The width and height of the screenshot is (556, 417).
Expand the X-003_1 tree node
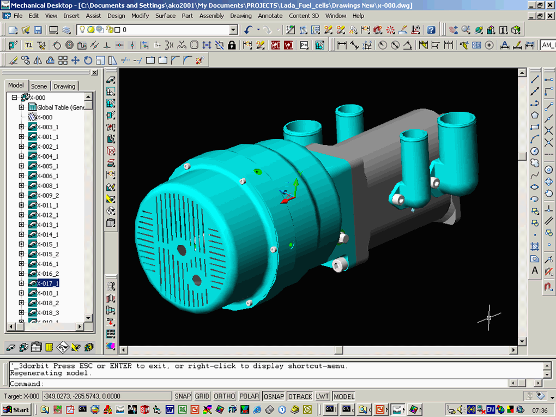(22, 127)
